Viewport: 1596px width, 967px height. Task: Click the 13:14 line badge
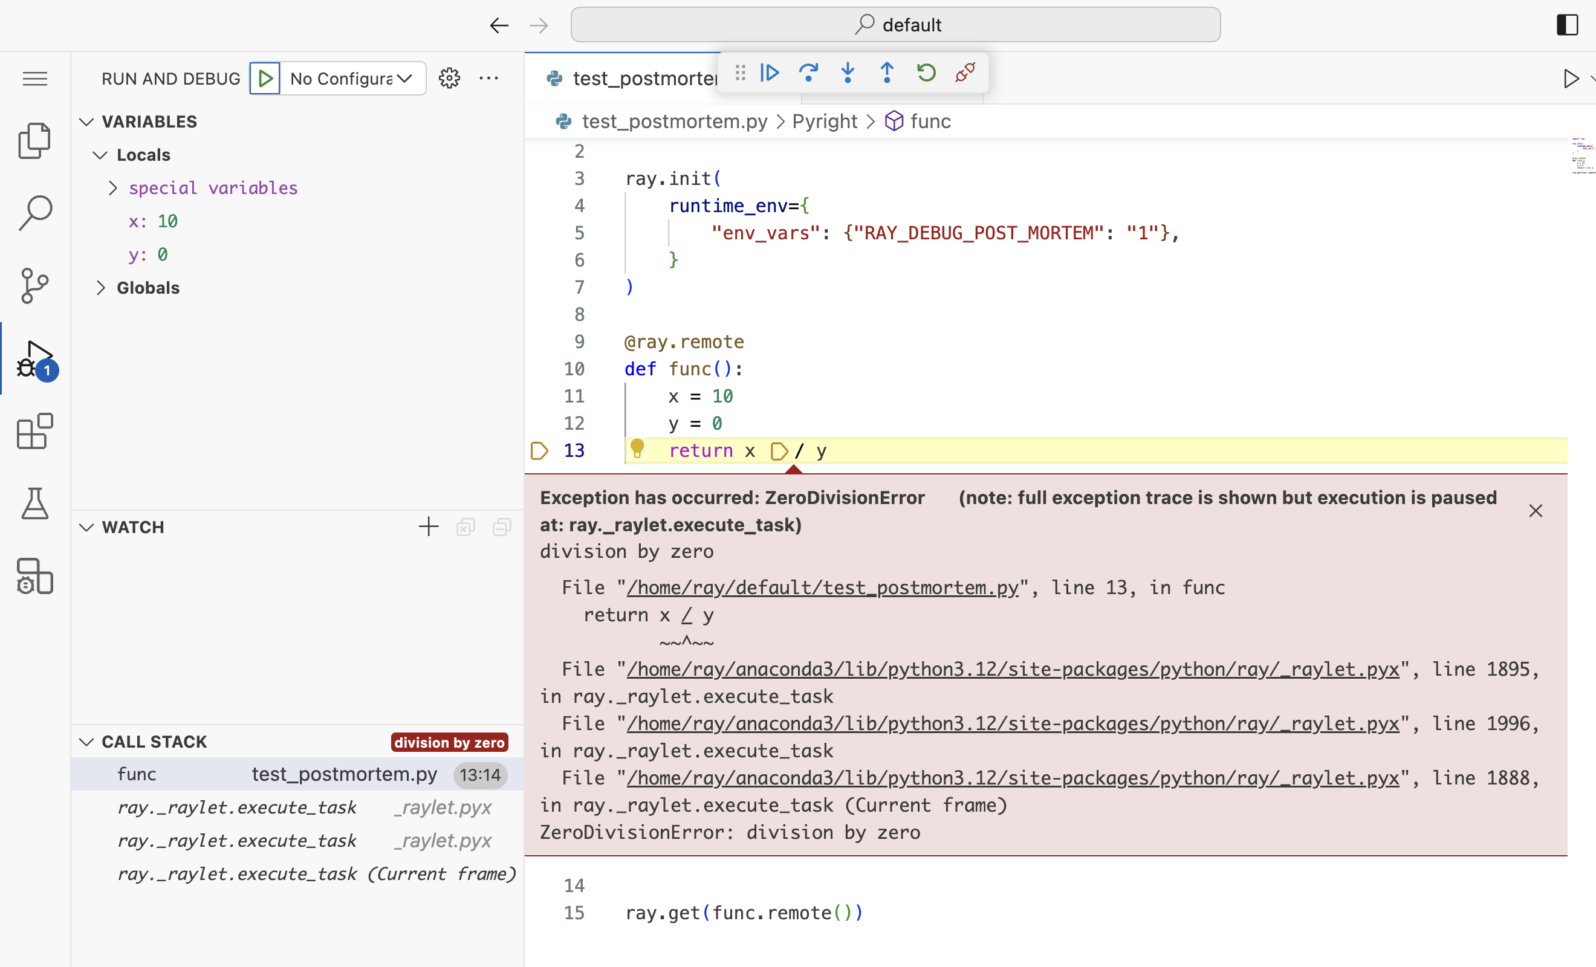(480, 775)
